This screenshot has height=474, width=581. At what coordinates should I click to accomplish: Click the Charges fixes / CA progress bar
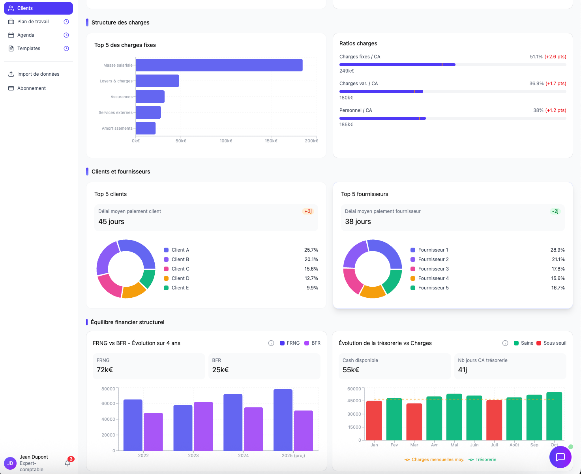(x=452, y=65)
